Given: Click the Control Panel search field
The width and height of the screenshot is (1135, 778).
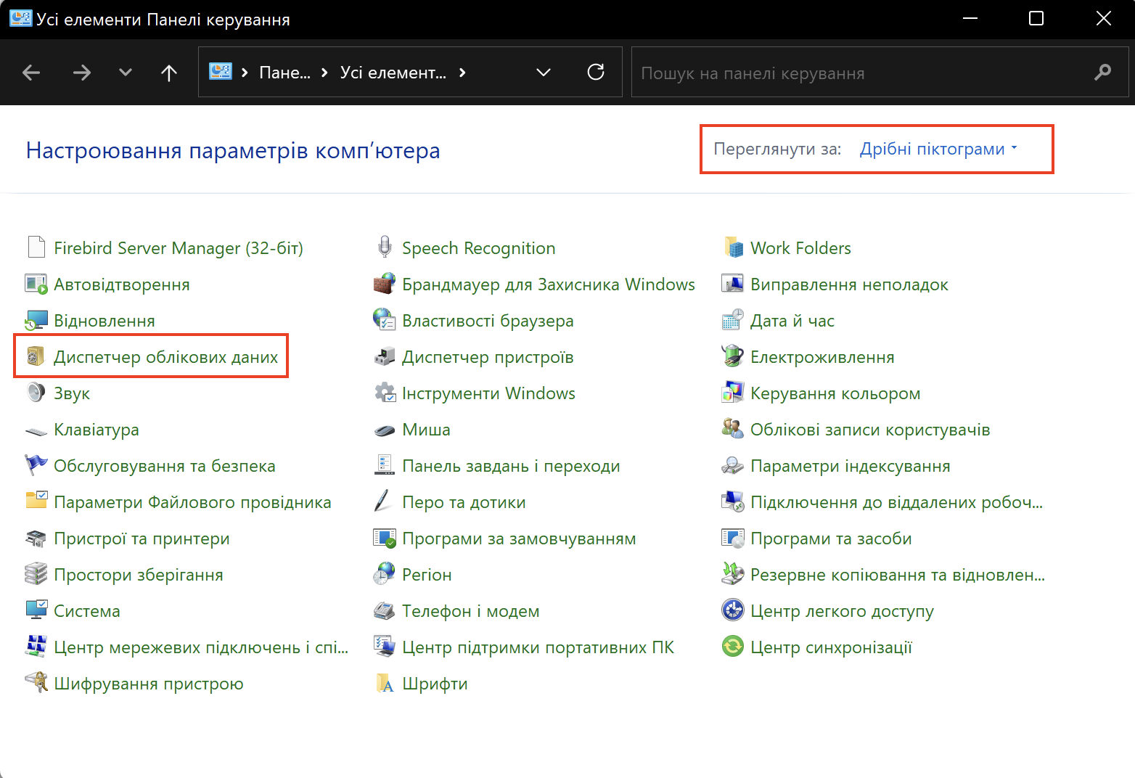Looking at the screenshot, I should coord(864,73).
